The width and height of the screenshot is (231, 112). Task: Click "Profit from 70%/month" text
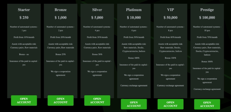point(207,37)
